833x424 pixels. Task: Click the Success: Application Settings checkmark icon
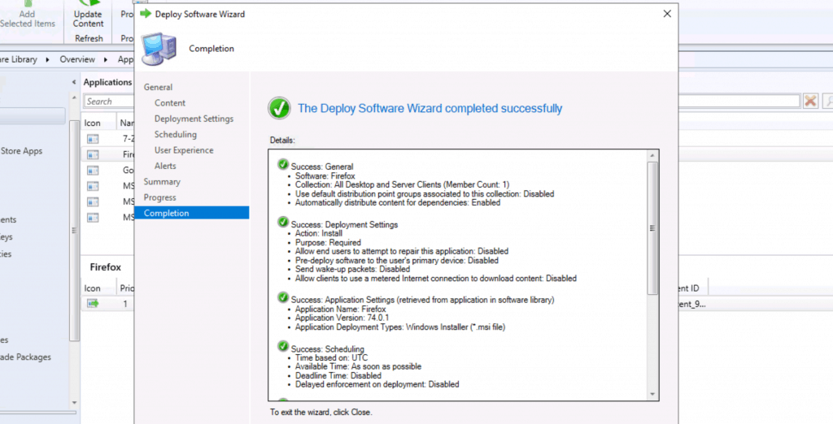point(283,298)
